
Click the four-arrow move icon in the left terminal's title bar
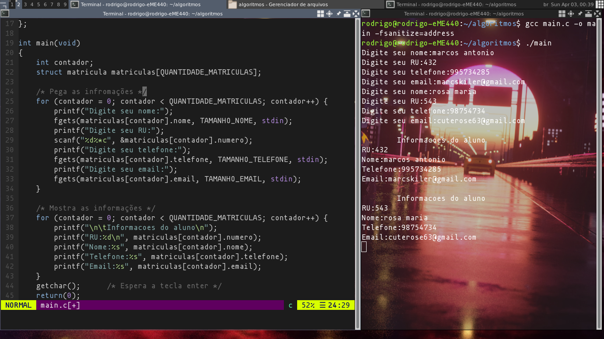tap(329, 14)
